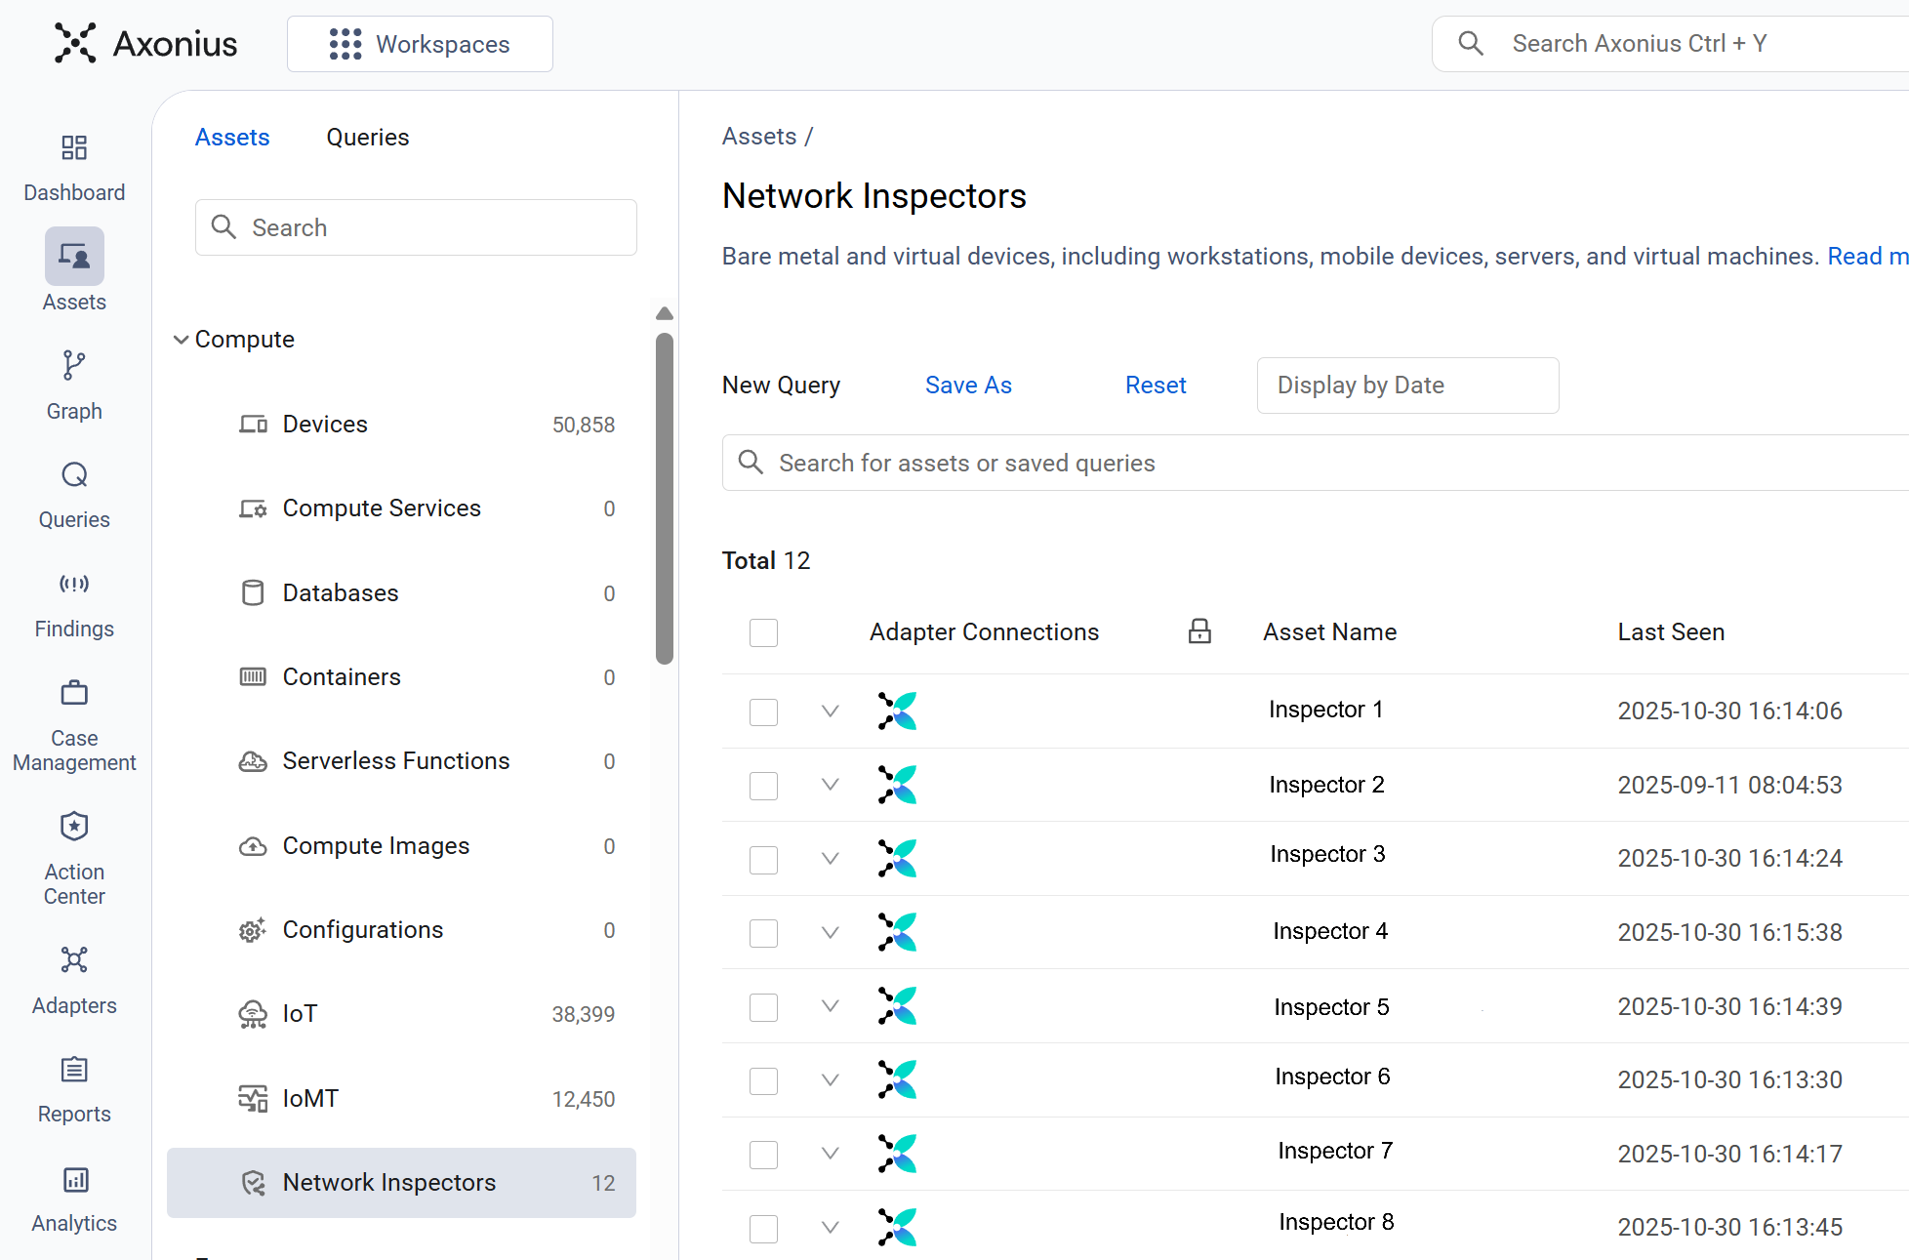This screenshot has height=1260, width=1909.
Task: Collapse the Compute category tree
Action: [x=182, y=340]
